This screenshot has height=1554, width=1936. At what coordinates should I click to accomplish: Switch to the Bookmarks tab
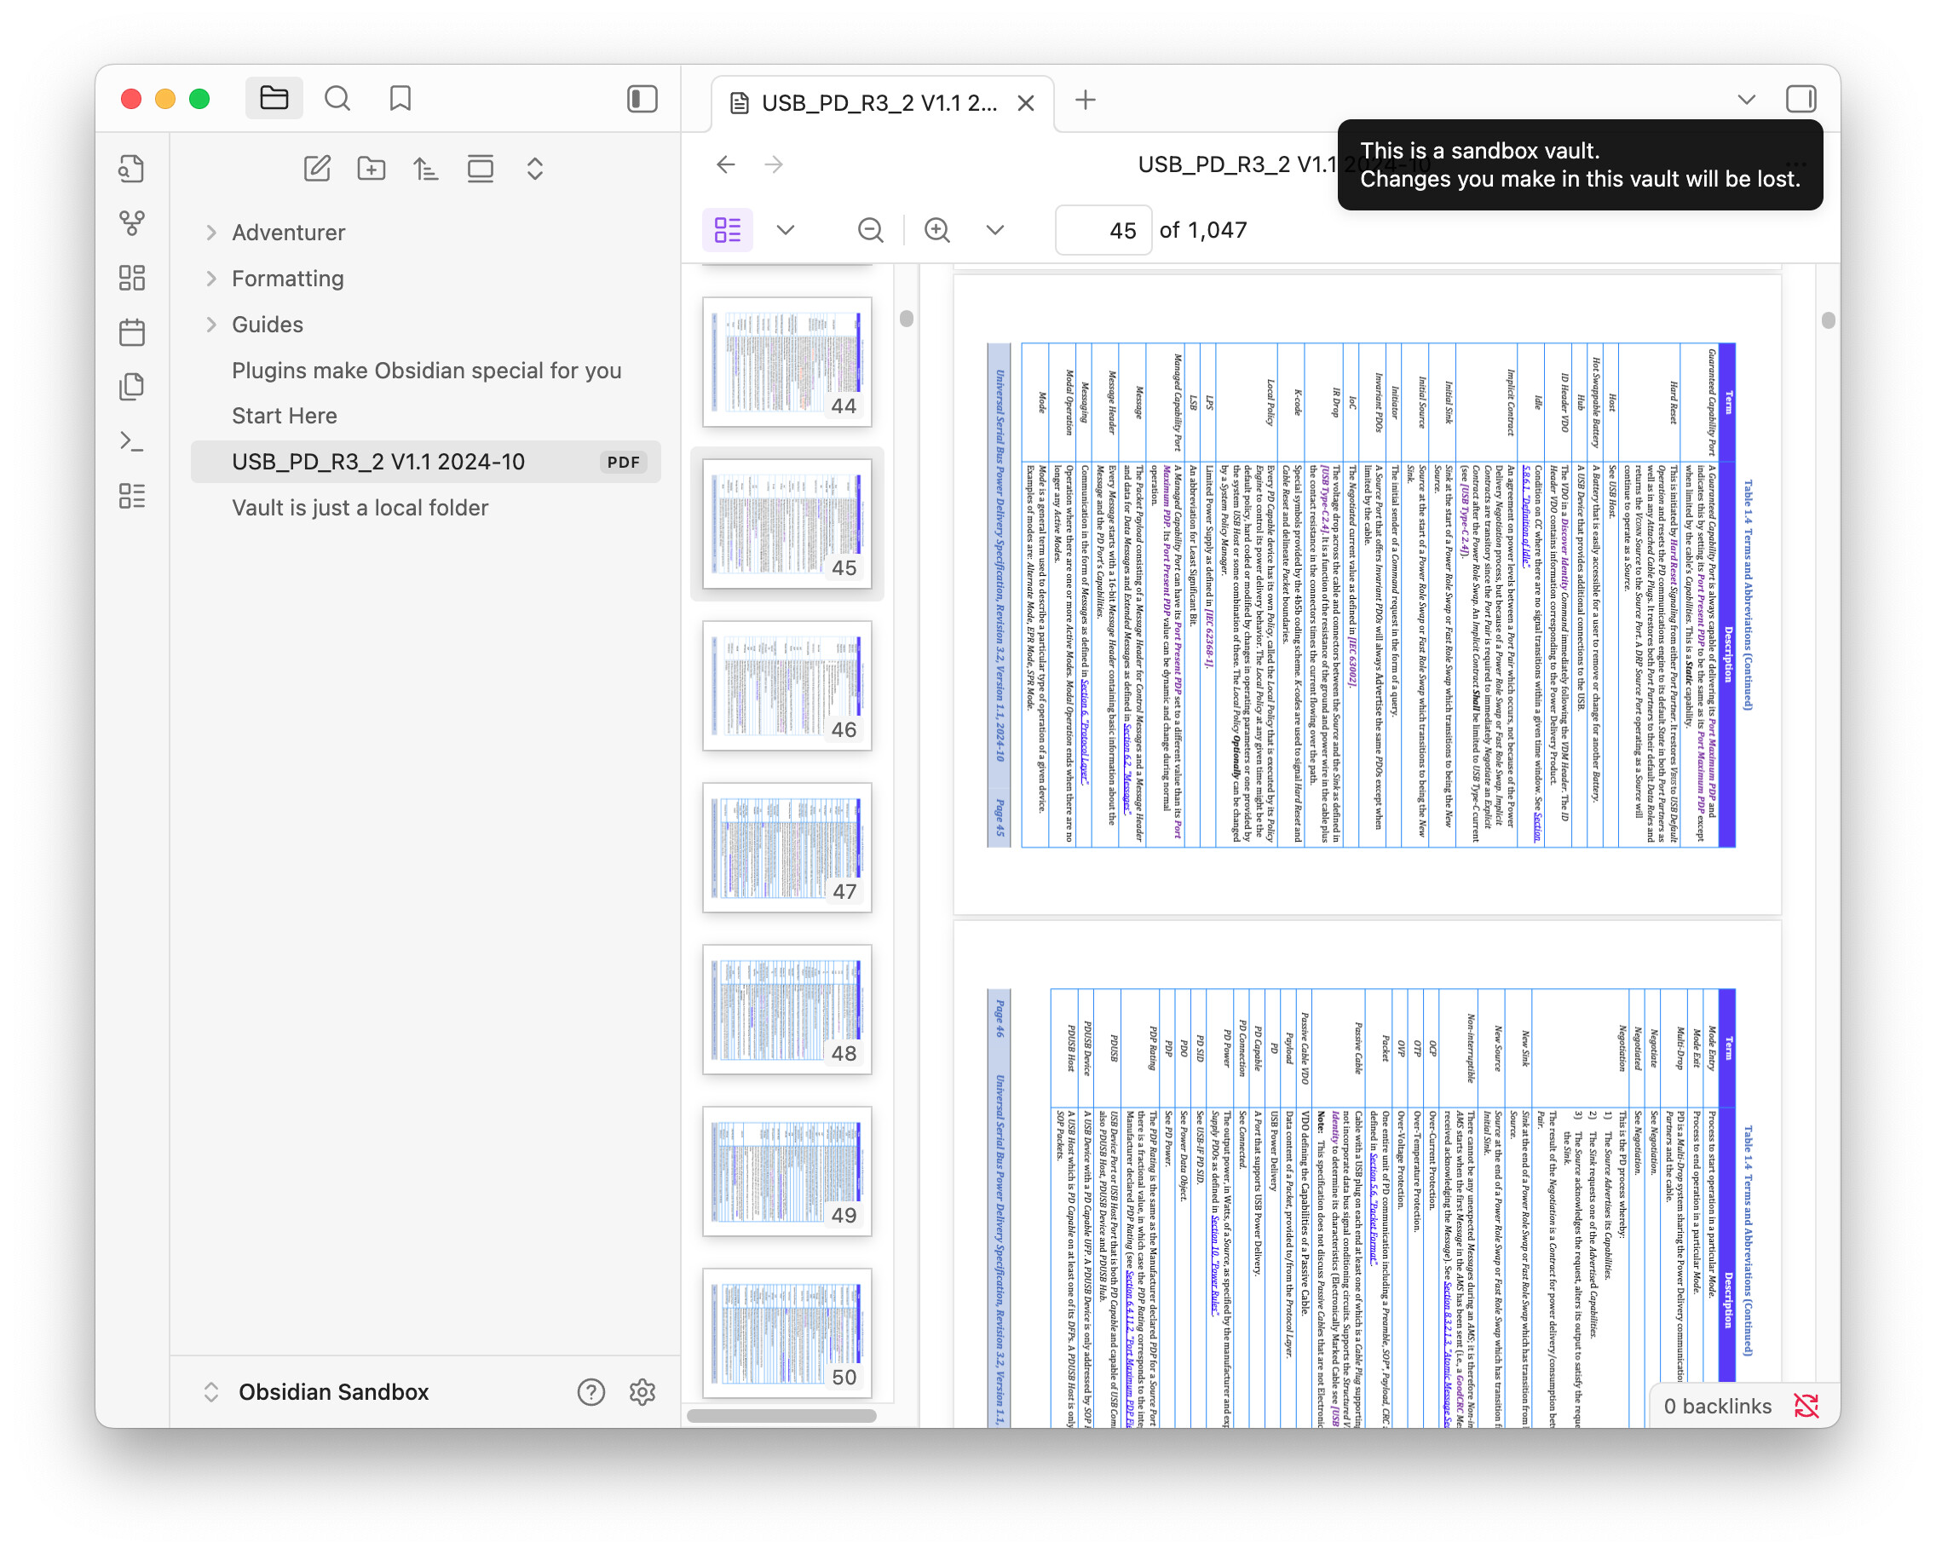tap(400, 99)
